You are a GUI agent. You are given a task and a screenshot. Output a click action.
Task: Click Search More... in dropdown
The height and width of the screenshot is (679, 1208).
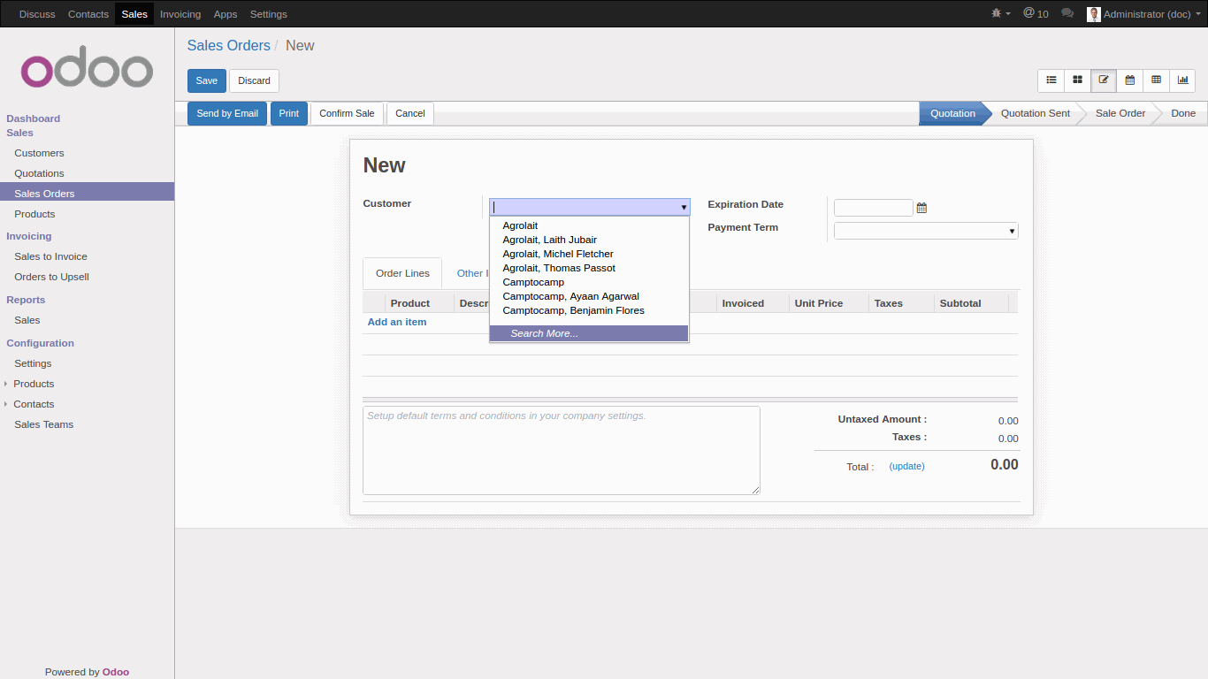tap(589, 333)
